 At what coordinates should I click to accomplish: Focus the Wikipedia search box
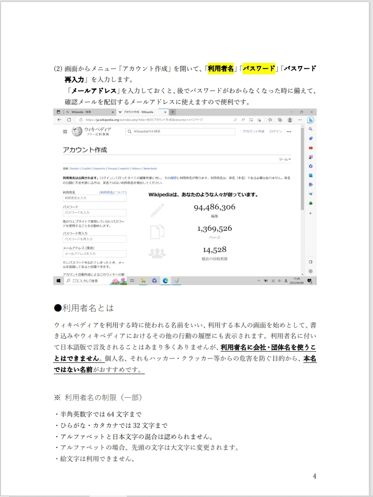(180, 132)
